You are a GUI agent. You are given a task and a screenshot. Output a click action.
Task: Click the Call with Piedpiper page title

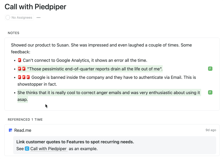35,7
